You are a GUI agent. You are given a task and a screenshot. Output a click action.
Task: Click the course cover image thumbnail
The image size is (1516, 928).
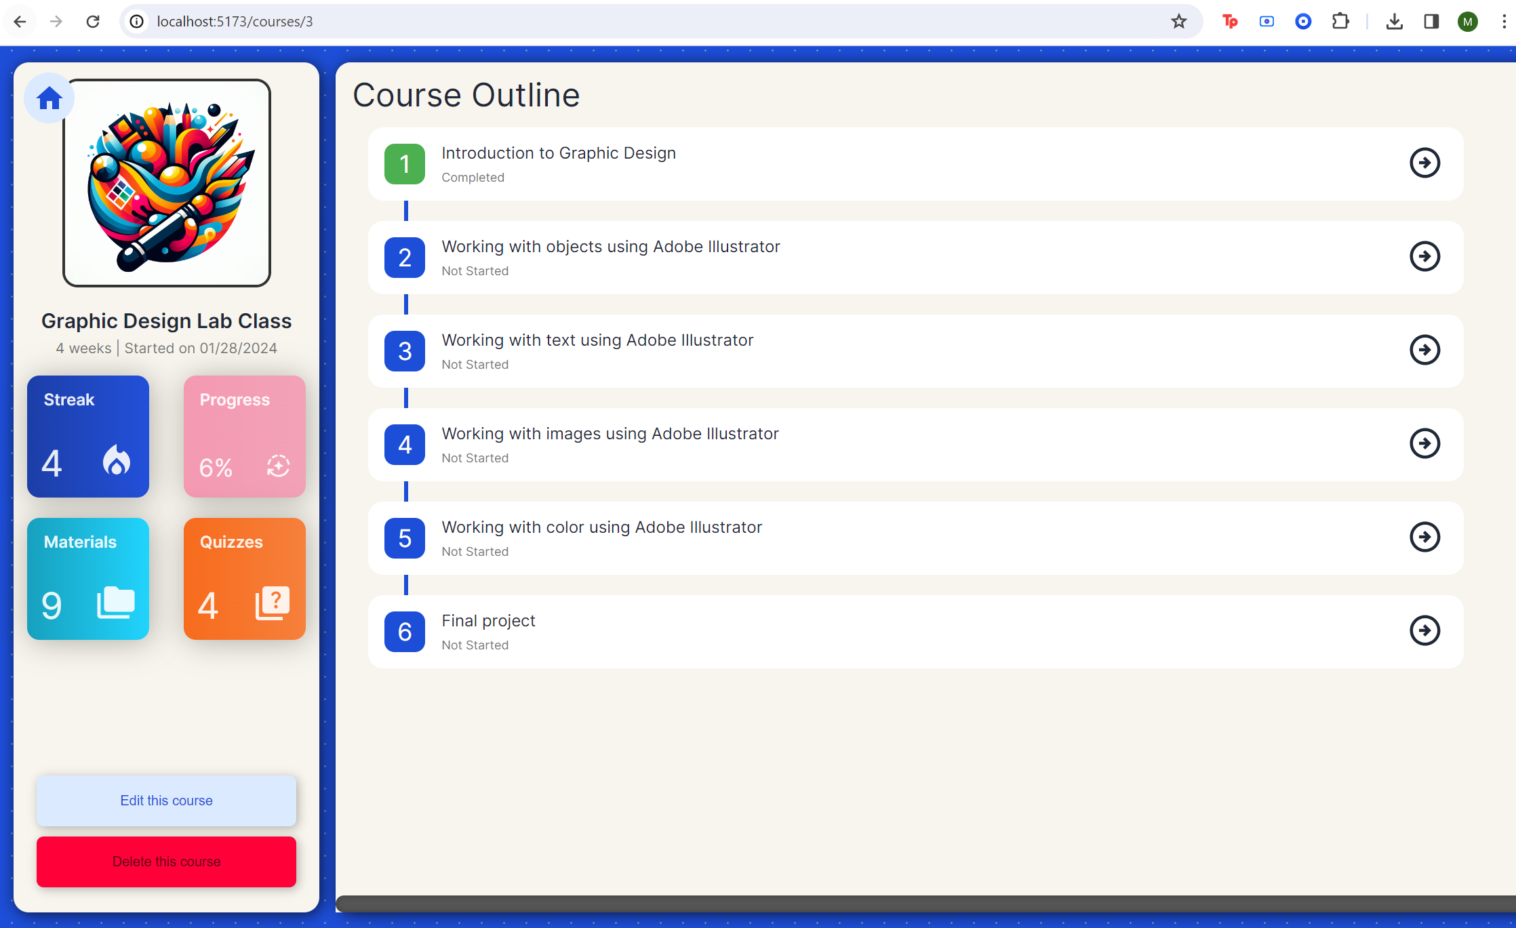tap(167, 183)
